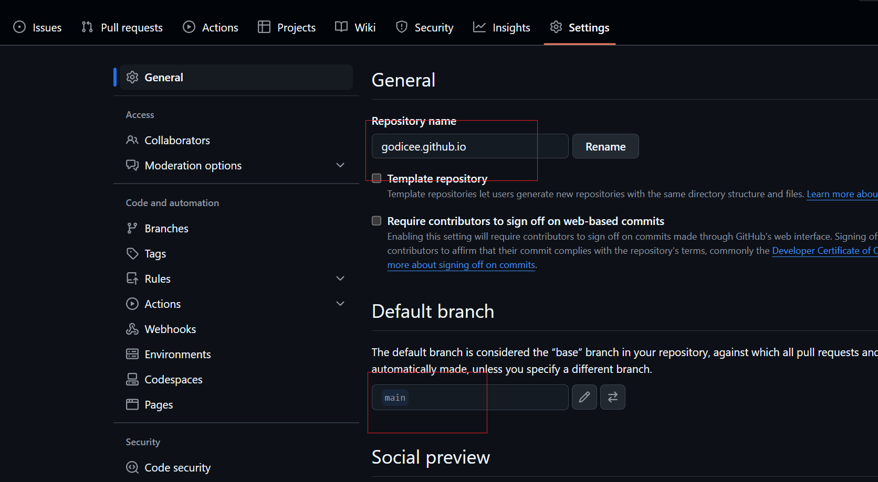
Task: Click the Projects table icon
Action: 264,27
